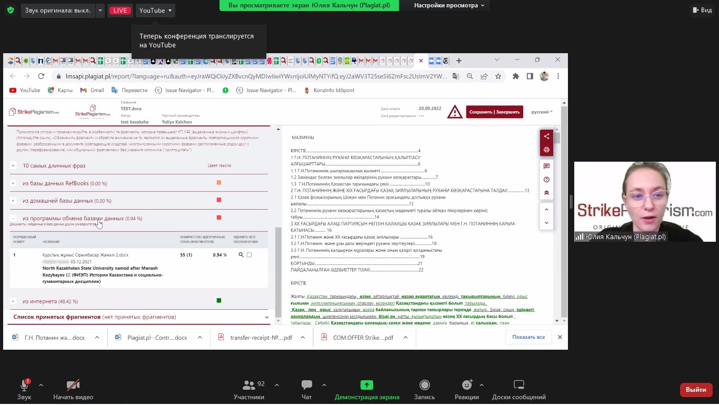The width and height of the screenshot is (719, 405).
Task: Go to next fragment with down chevron
Action: [546, 223]
